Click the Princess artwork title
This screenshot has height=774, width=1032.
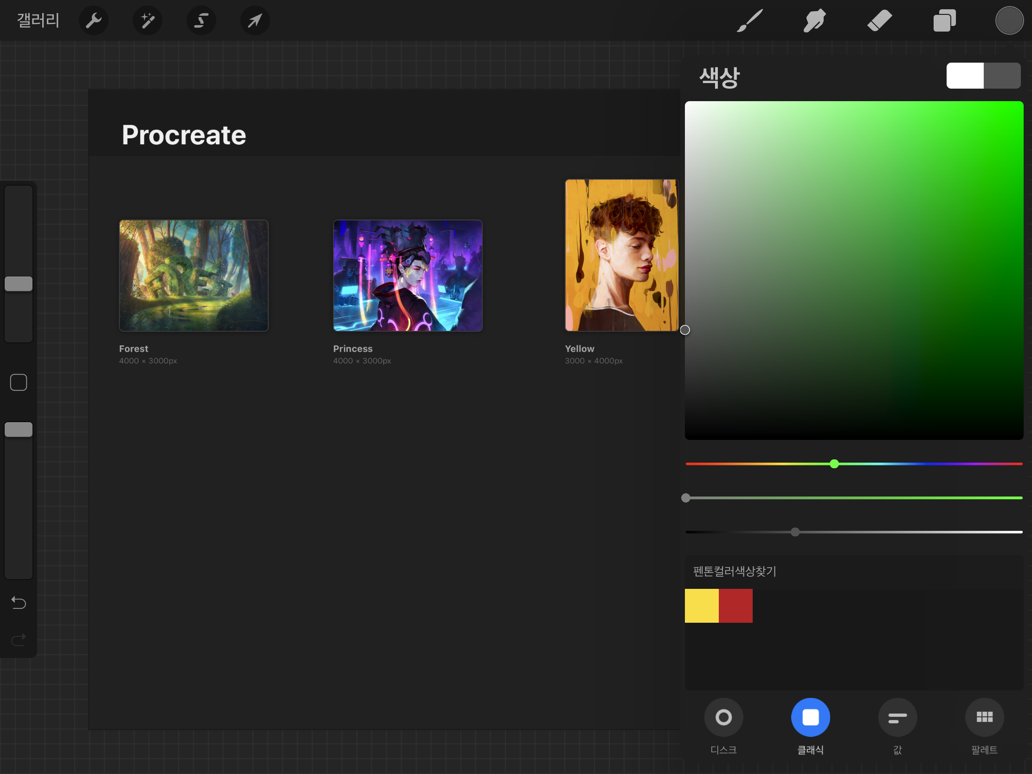(x=353, y=348)
